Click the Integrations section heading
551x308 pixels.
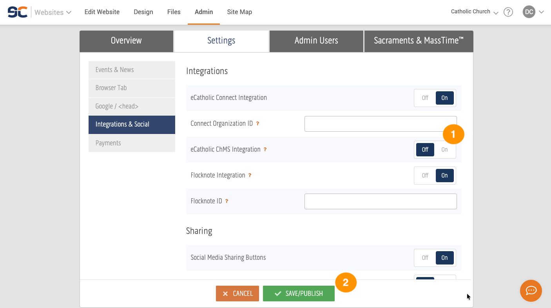coord(207,71)
